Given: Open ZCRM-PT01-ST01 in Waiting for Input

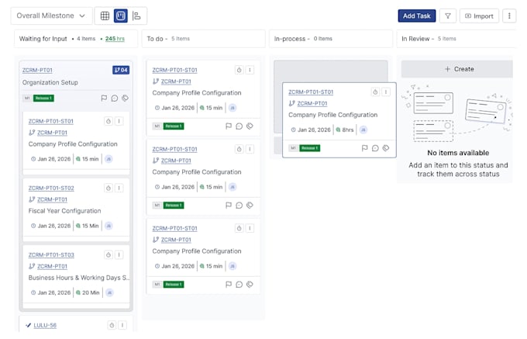Looking at the screenshot, I should (x=50, y=121).
